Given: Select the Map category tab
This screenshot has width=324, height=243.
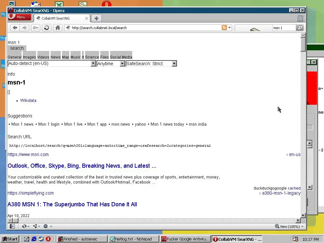Looking at the screenshot, I should [x=65, y=57].
